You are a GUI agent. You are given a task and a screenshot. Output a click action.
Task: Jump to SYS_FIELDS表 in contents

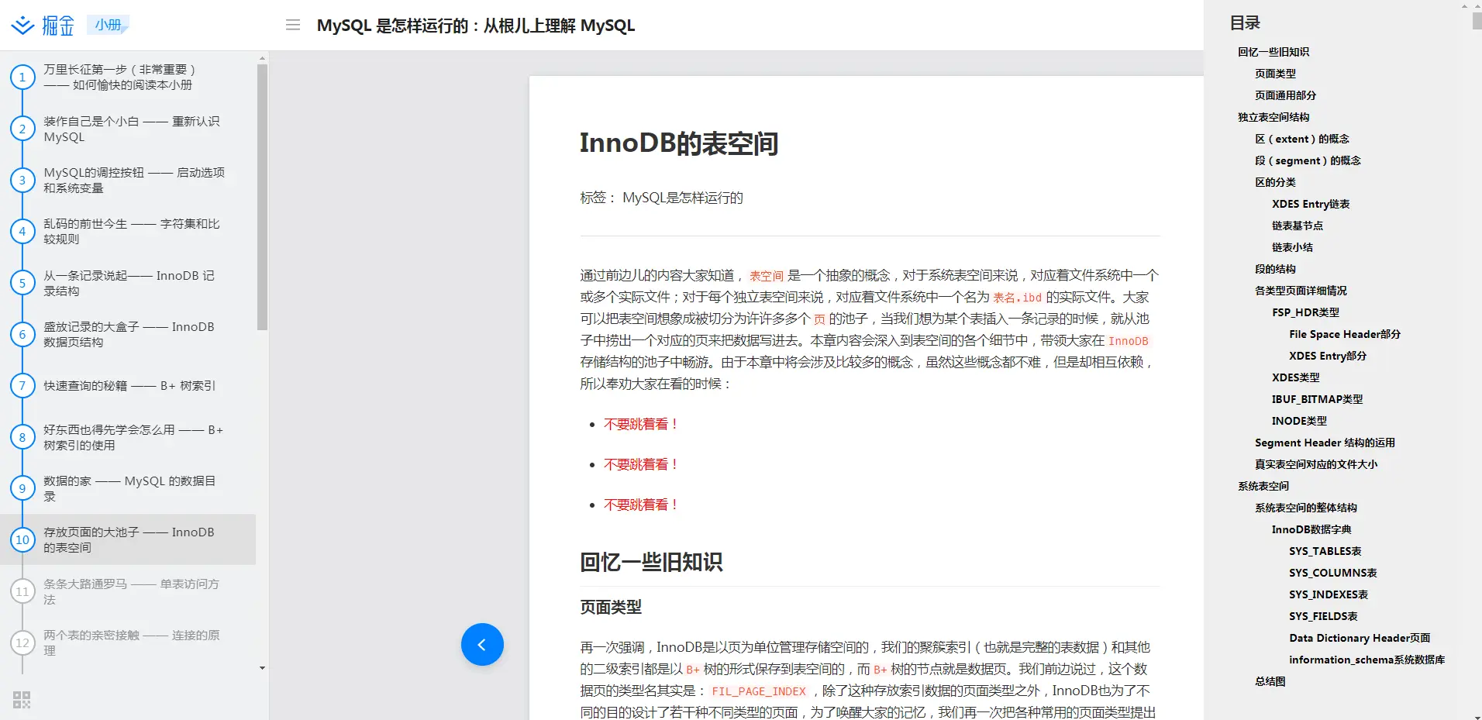point(1323,616)
